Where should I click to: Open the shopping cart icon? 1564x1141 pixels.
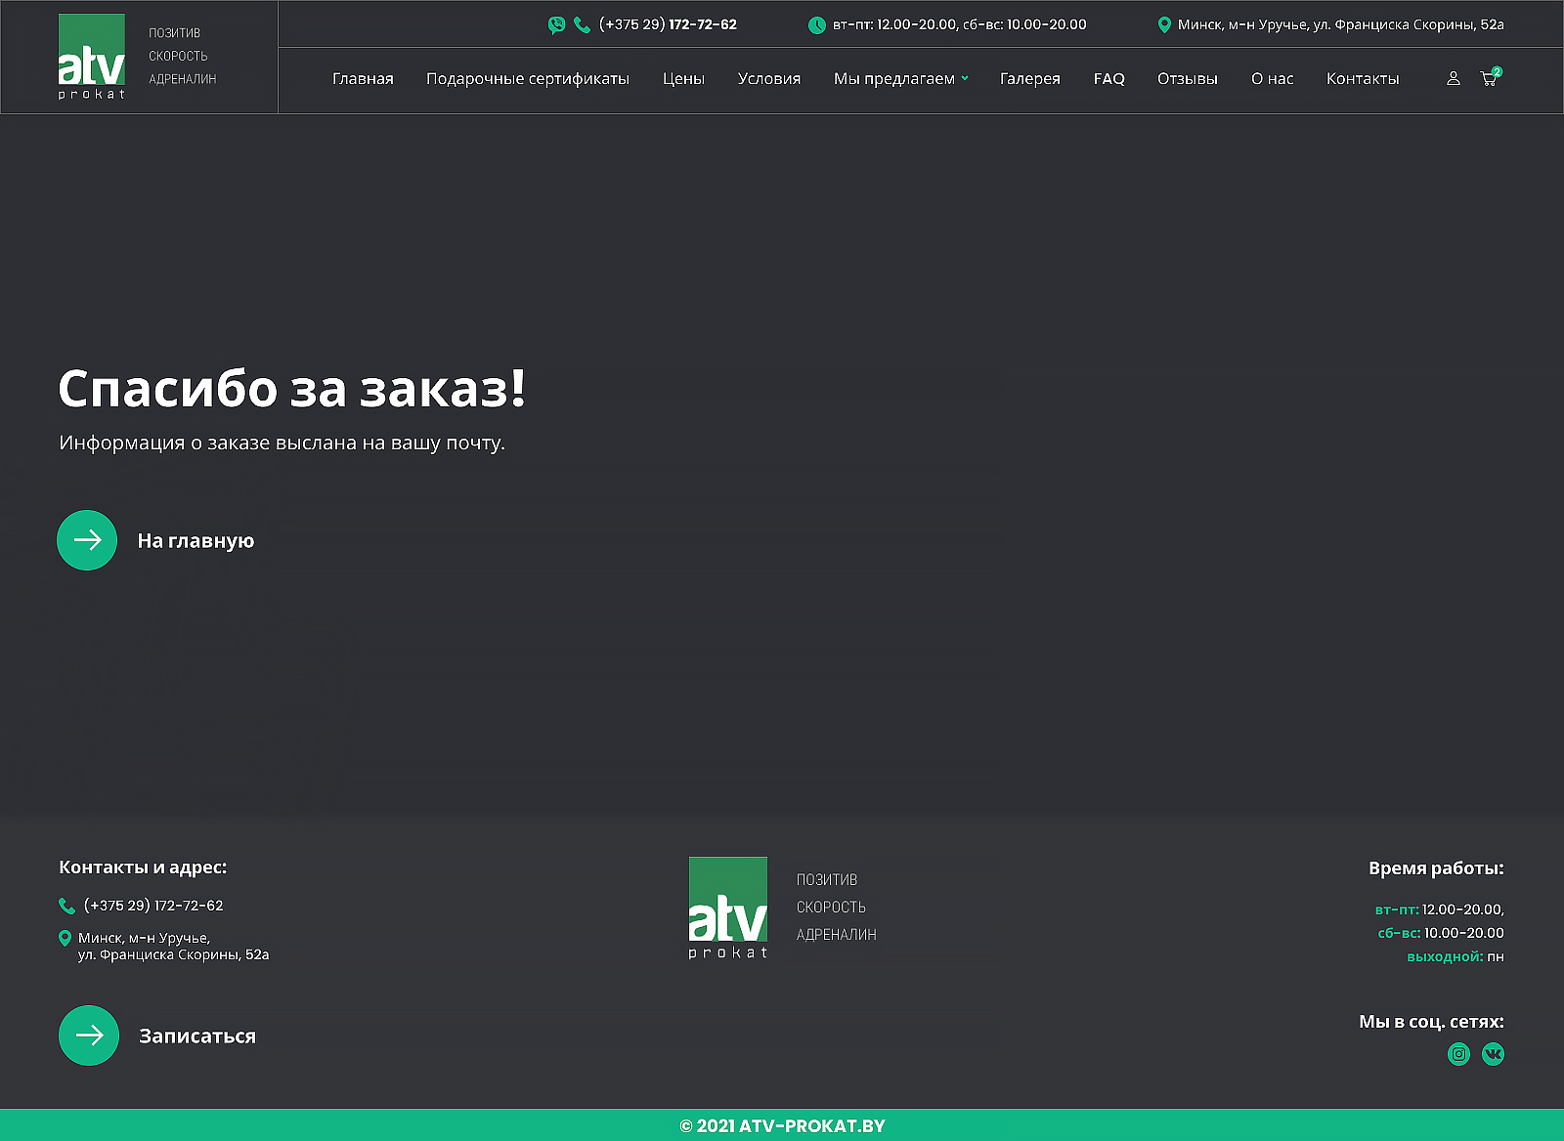click(x=1489, y=78)
